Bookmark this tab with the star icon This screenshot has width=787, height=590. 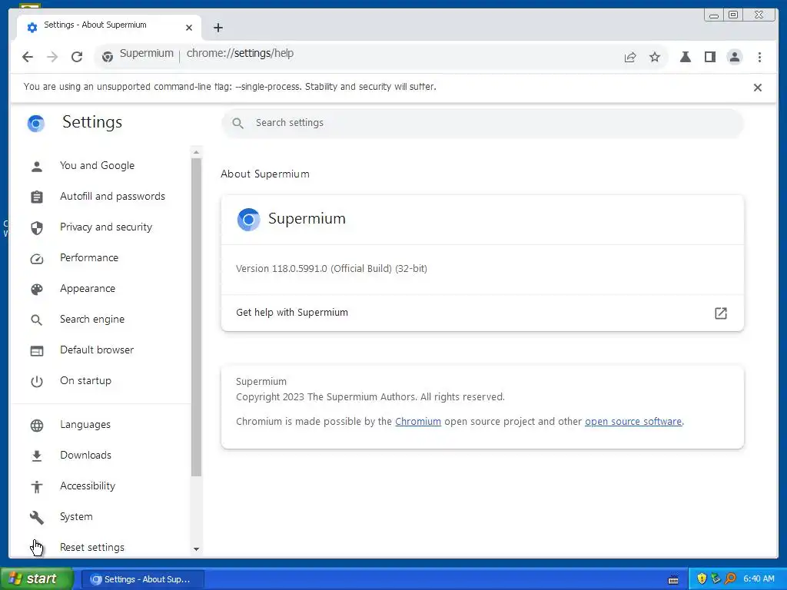[655, 57]
